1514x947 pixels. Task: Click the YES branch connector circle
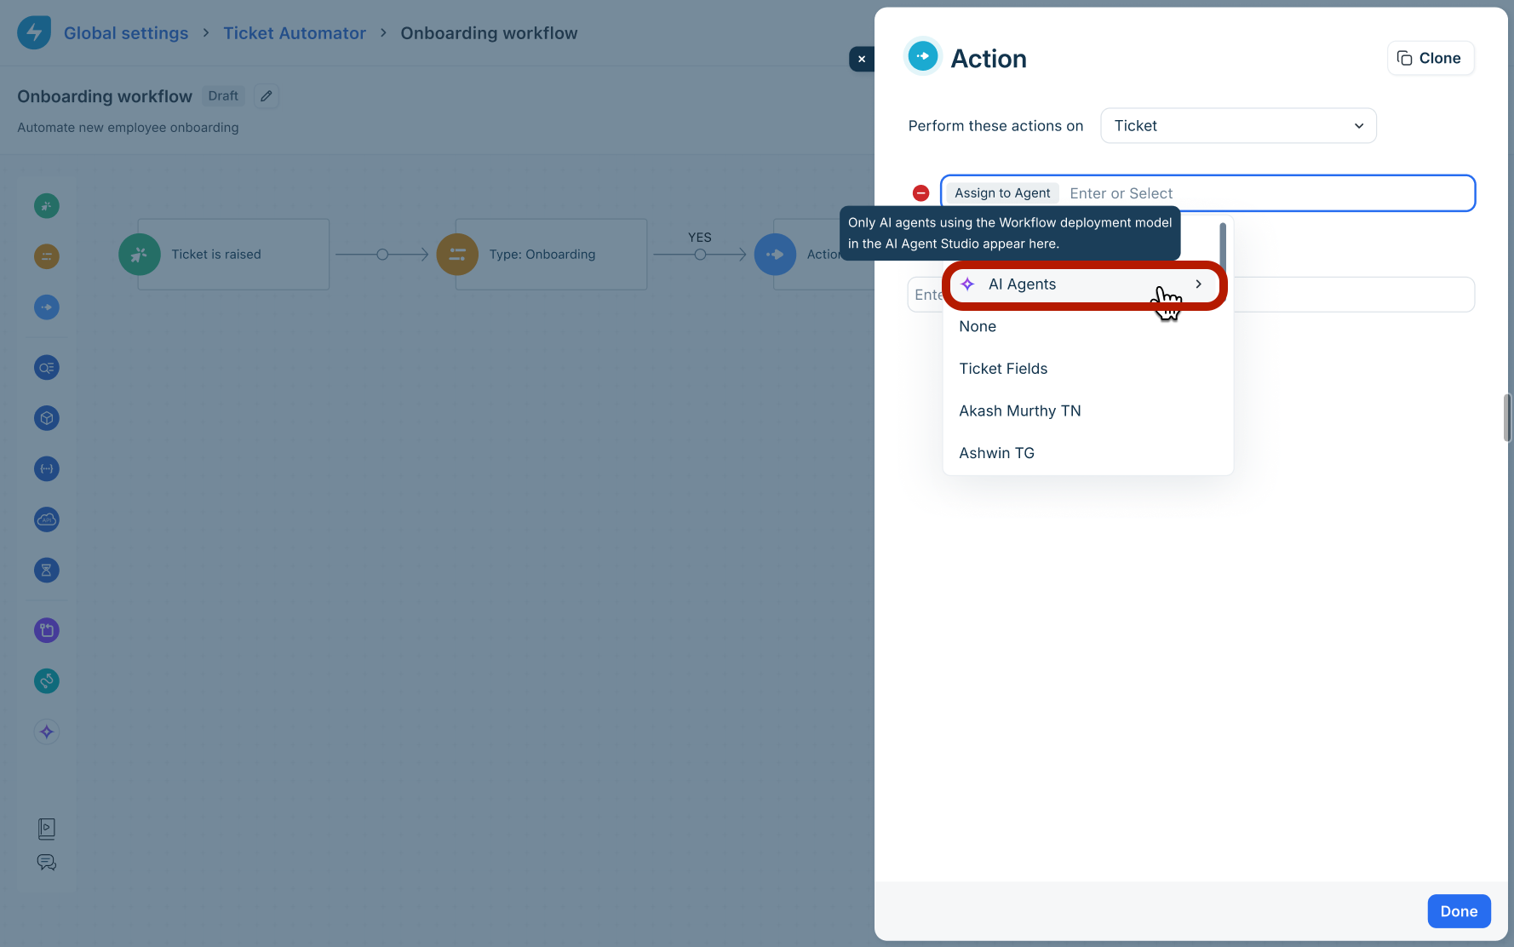click(700, 255)
